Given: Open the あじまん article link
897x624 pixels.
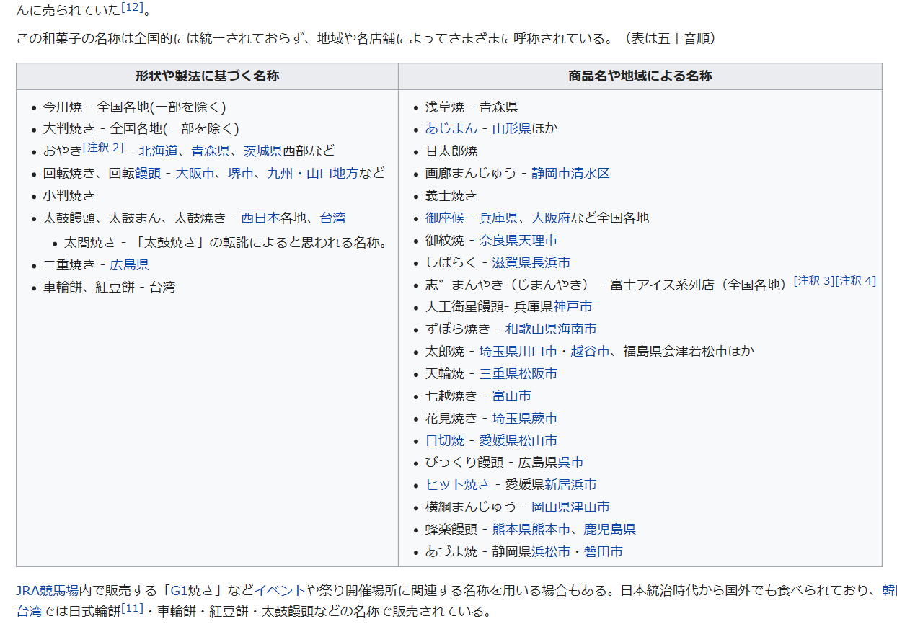Looking at the screenshot, I should (x=451, y=129).
